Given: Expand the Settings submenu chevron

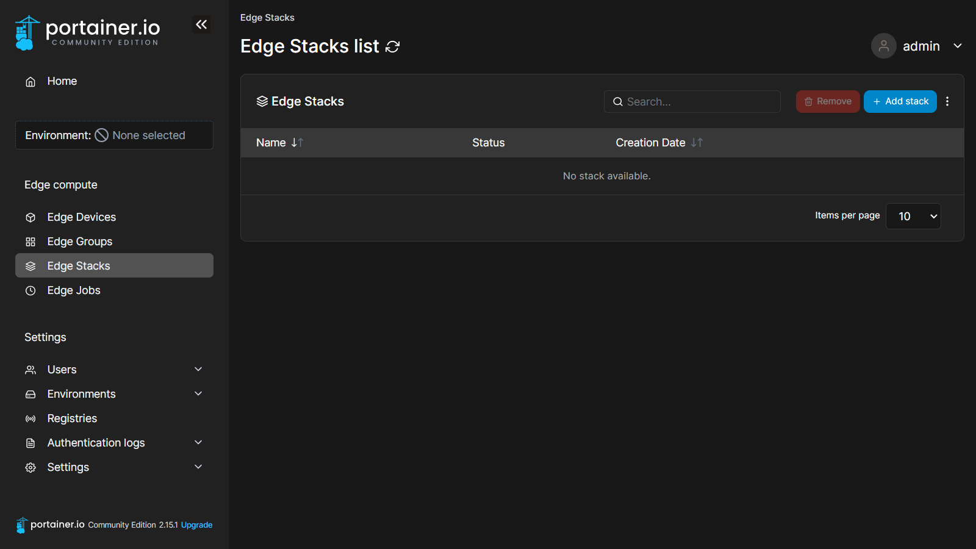Looking at the screenshot, I should (198, 467).
